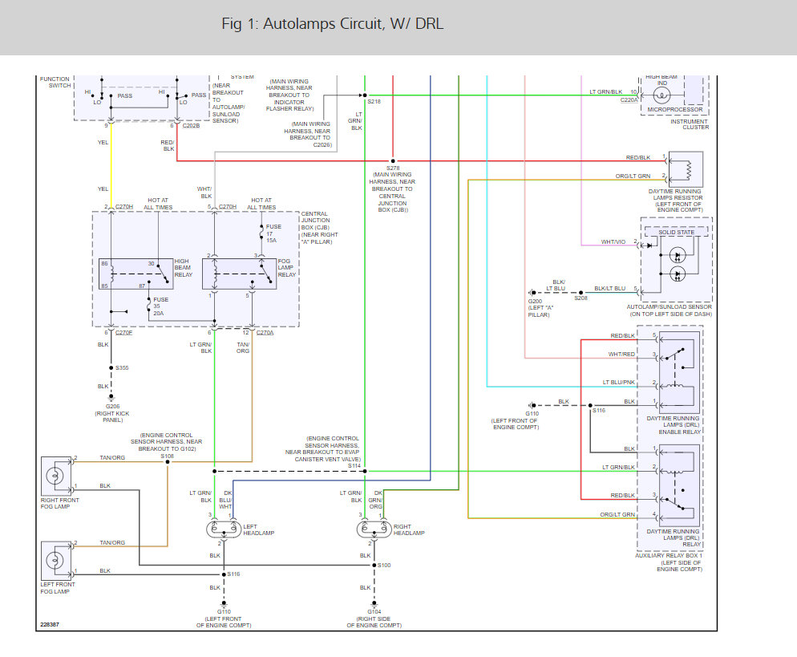
Task: Select the left headlamp connector symbol
Action: coord(224,529)
